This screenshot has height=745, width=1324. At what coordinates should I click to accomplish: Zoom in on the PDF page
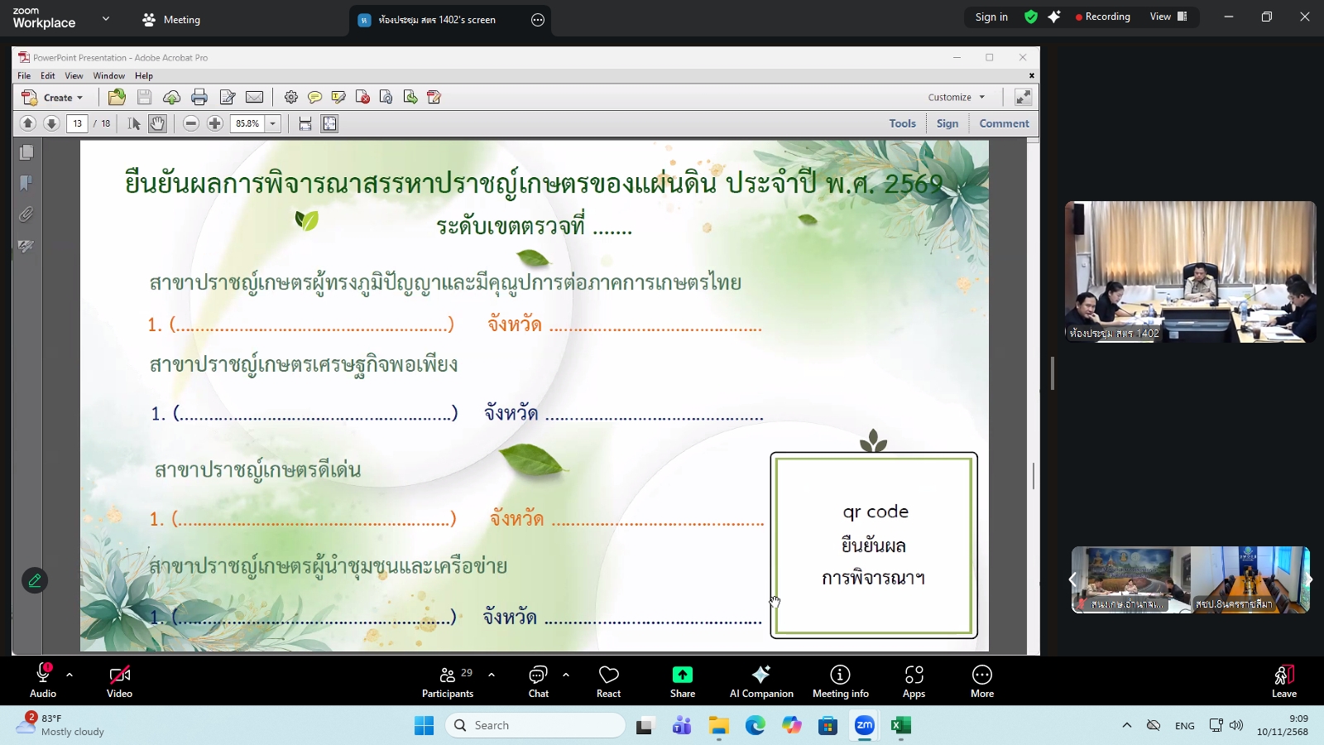click(x=214, y=123)
